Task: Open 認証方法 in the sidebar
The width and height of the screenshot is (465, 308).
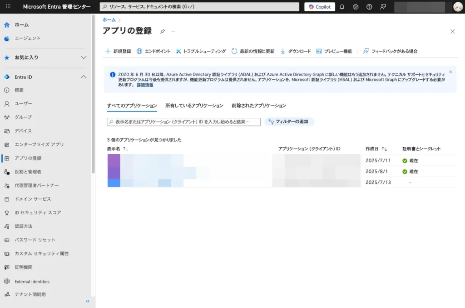Action: 24,226
